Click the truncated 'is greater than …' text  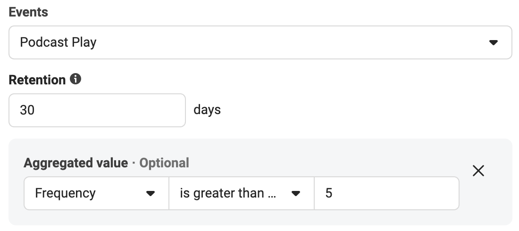[x=228, y=193]
